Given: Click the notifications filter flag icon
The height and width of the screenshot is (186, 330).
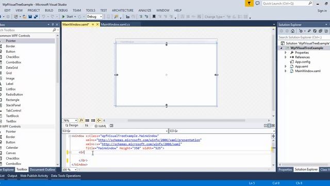Looking at the screenshot, I should point(249,4).
